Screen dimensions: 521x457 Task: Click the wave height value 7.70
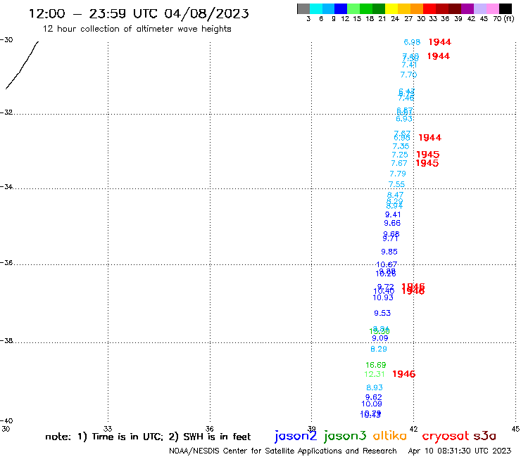[x=408, y=75]
